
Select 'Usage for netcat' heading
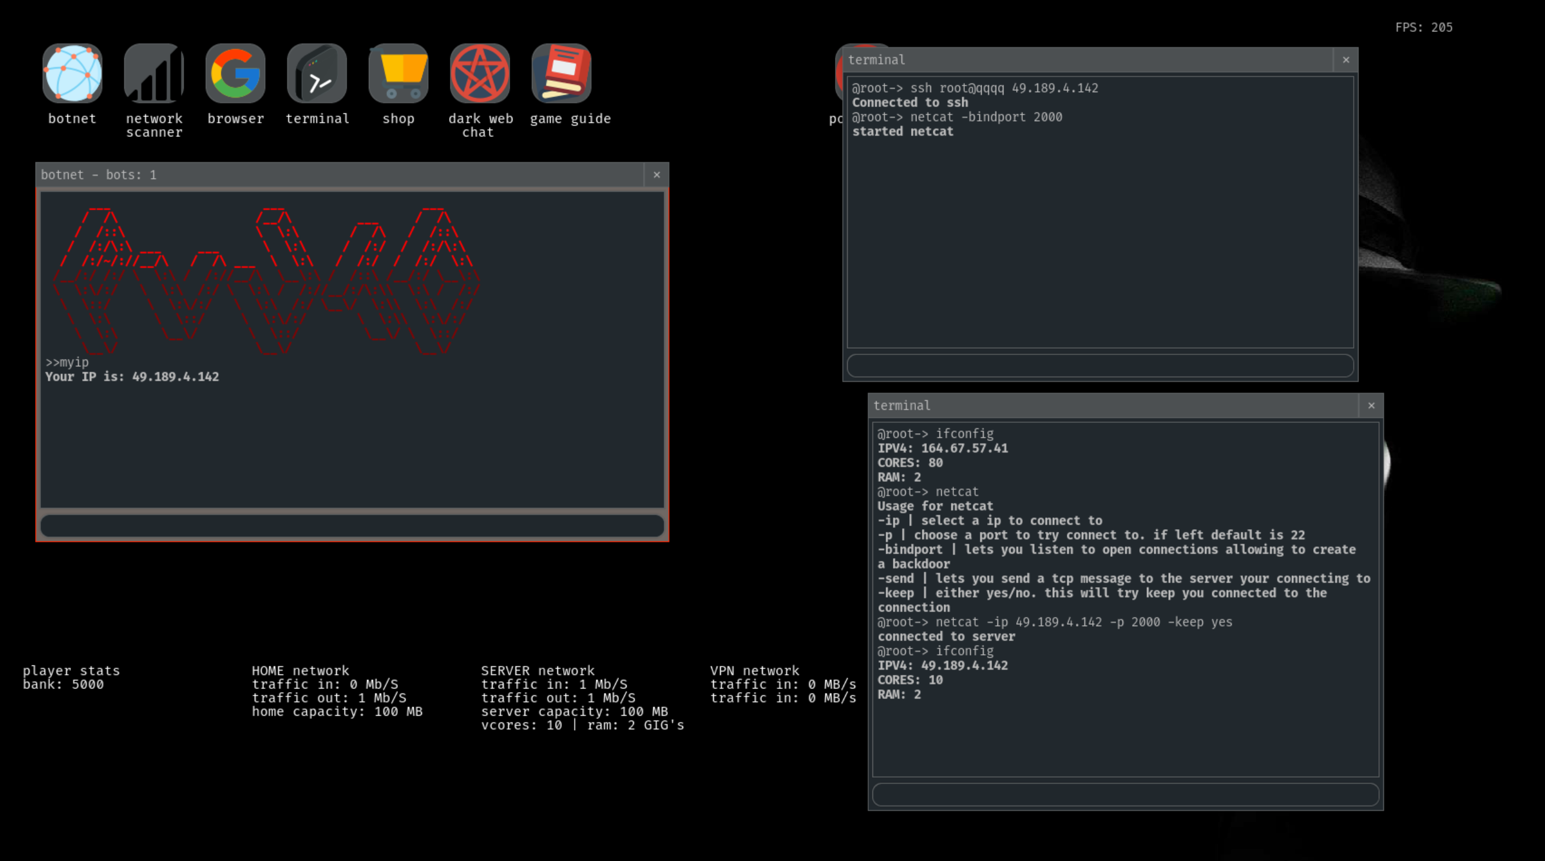935,506
